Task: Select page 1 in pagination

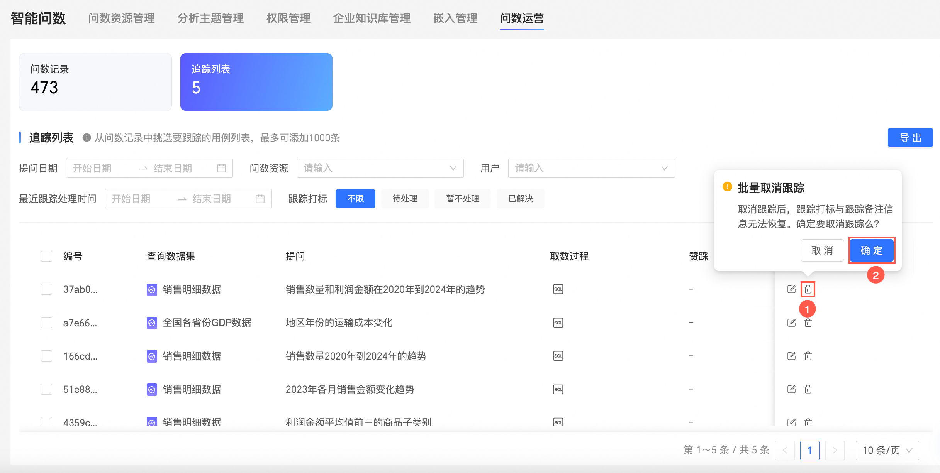Action: tap(810, 450)
